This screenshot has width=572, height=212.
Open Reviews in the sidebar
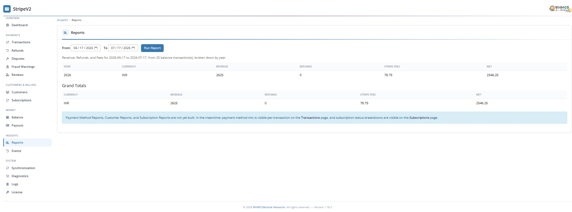click(x=27, y=75)
